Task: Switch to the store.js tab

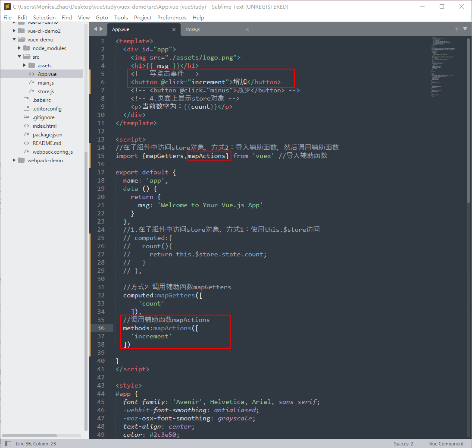Action: (193, 29)
